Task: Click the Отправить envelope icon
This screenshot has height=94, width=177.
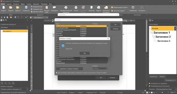Action: click(x=54, y=8)
